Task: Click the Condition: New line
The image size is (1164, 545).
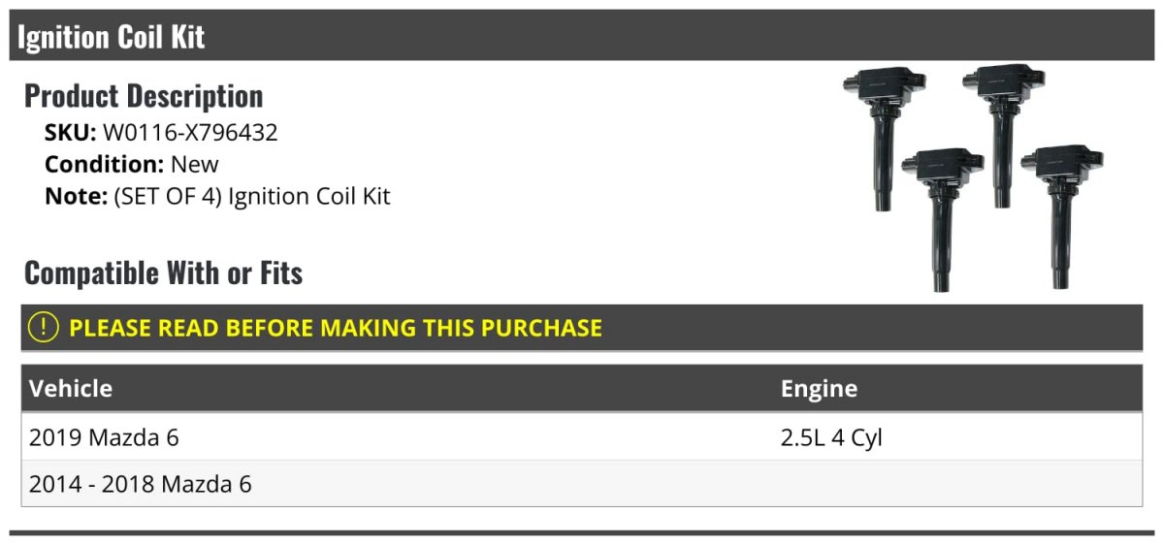Action: click(132, 164)
